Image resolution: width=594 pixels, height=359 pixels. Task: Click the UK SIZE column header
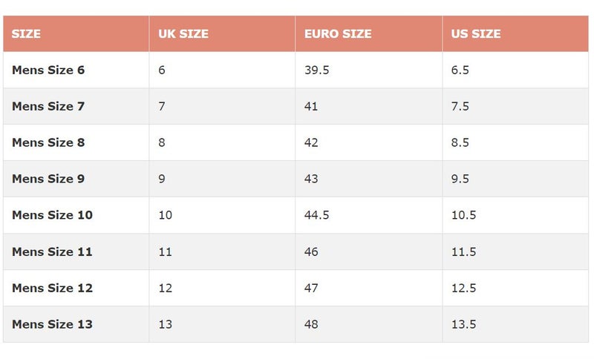(183, 33)
